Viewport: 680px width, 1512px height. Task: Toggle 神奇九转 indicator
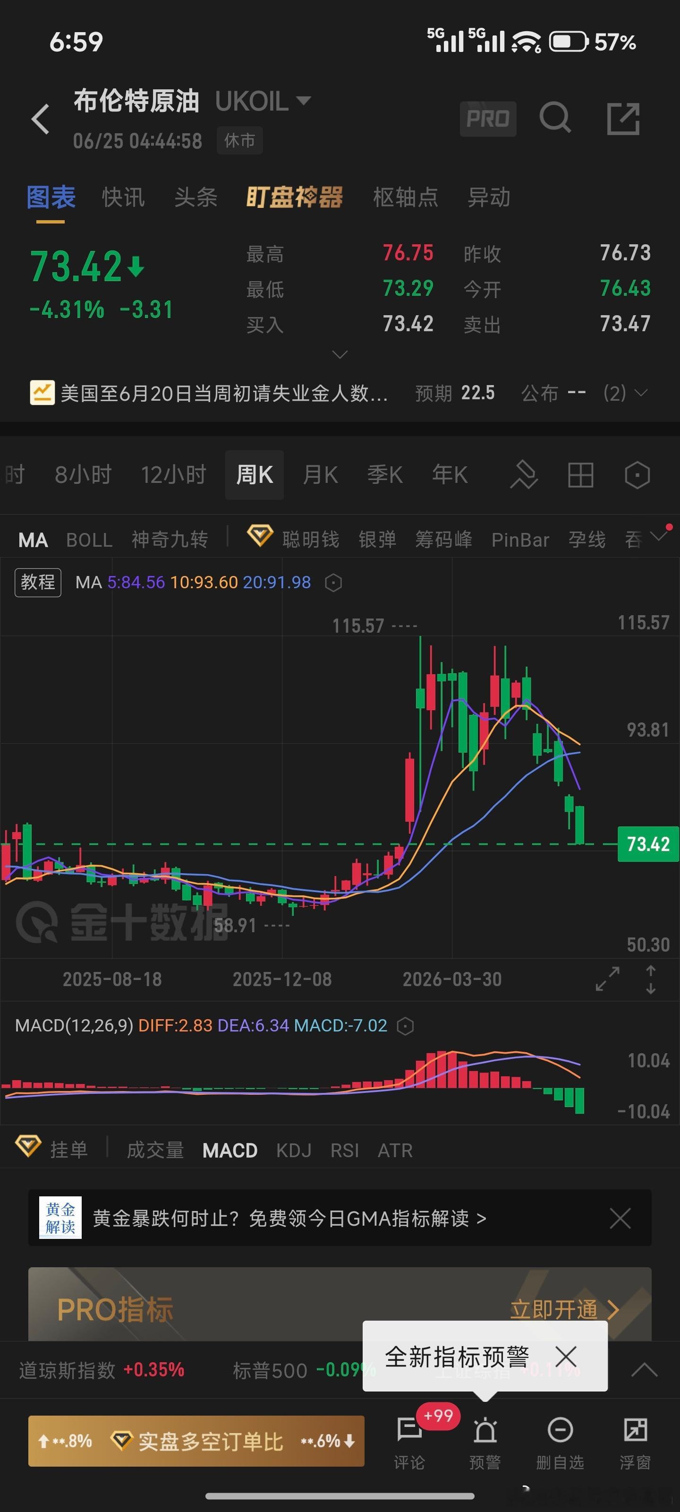click(170, 540)
